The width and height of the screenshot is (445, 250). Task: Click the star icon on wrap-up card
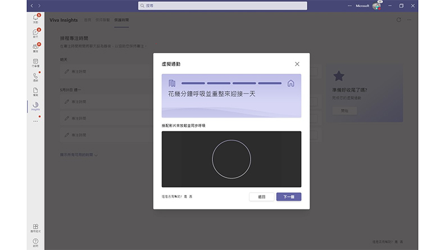[339, 76]
